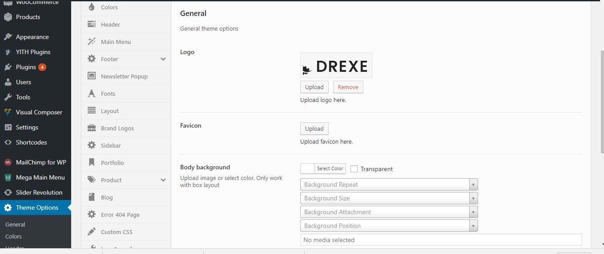Click the Shortcodes code brackets icon
Image resolution: width=604 pixels, height=254 pixels.
[x=8, y=142]
